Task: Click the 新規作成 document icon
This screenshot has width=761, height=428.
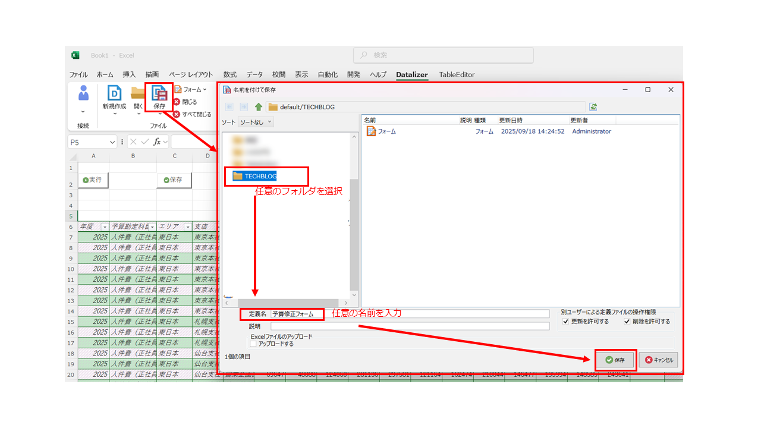Action: [x=114, y=93]
